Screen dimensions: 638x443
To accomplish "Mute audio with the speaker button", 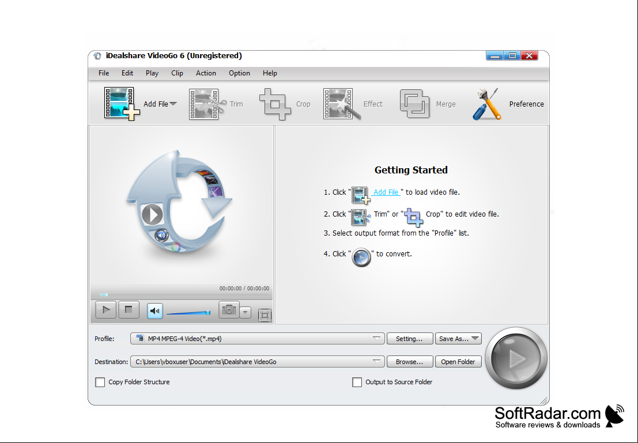I will coord(155,311).
